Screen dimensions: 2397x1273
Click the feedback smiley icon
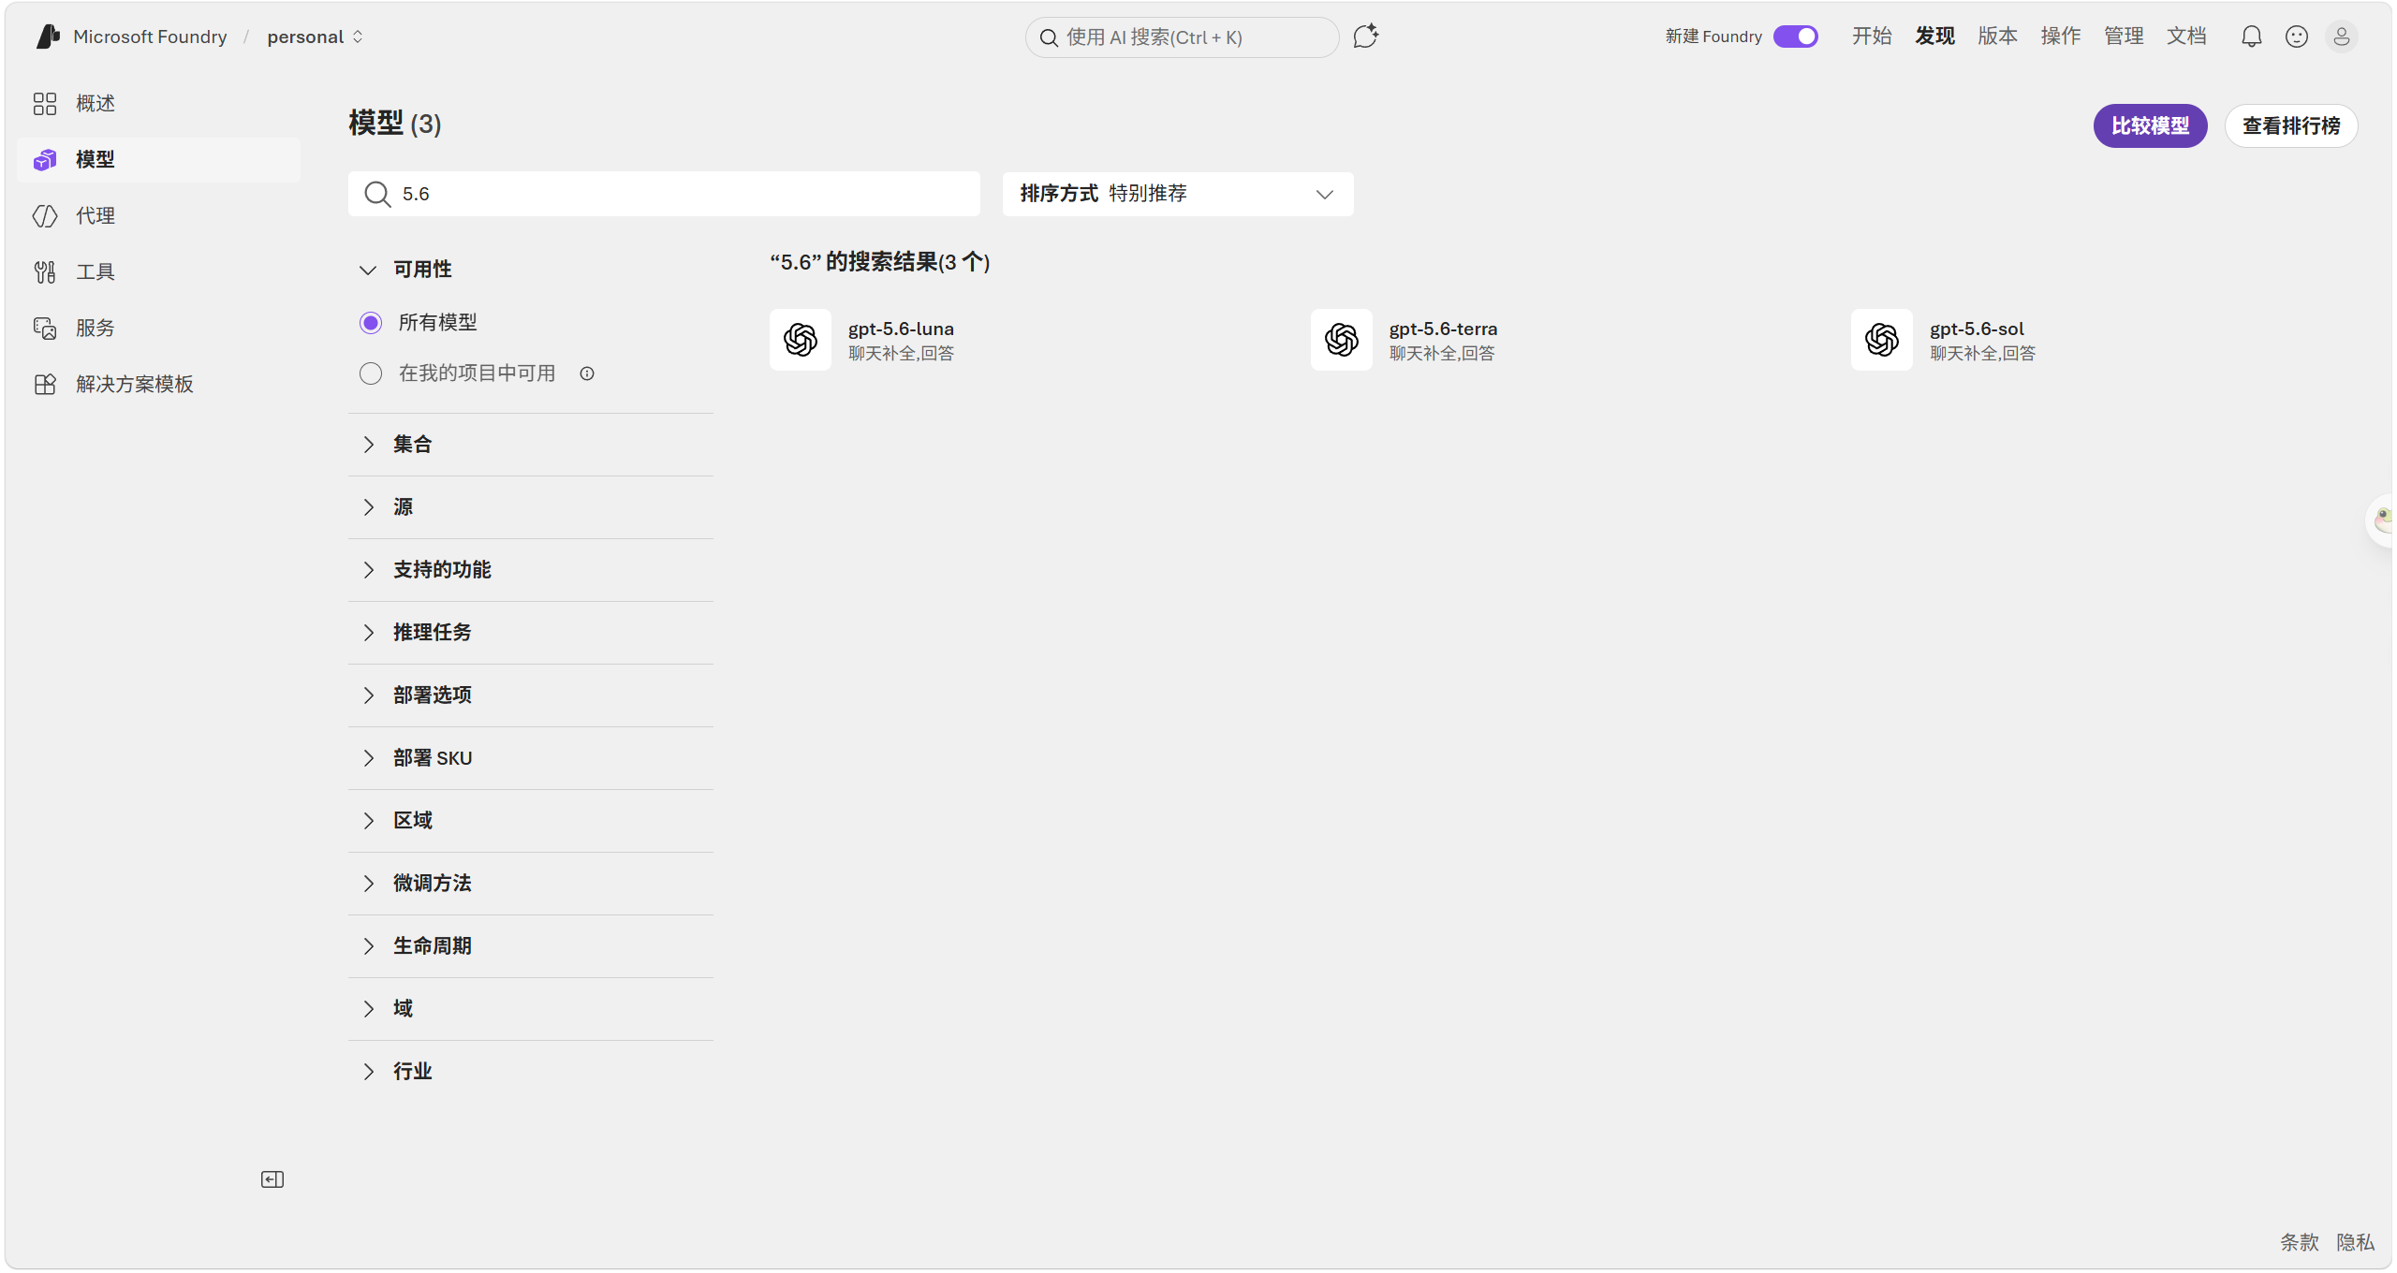(2297, 37)
